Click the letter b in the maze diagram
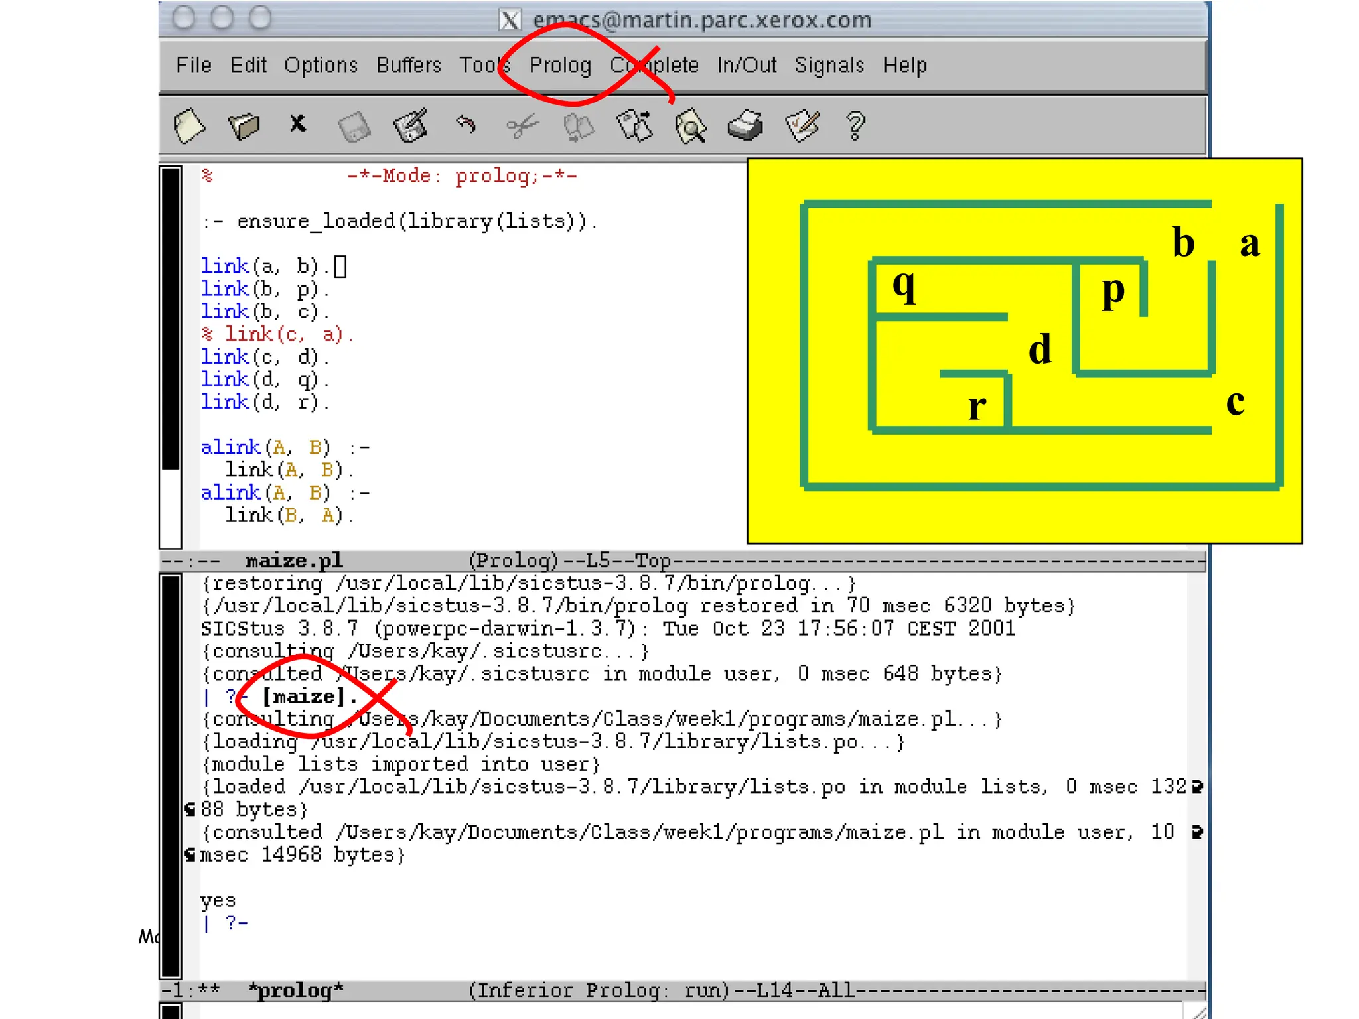 tap(1183, 241)
